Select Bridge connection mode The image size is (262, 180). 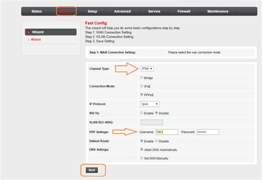142,78
